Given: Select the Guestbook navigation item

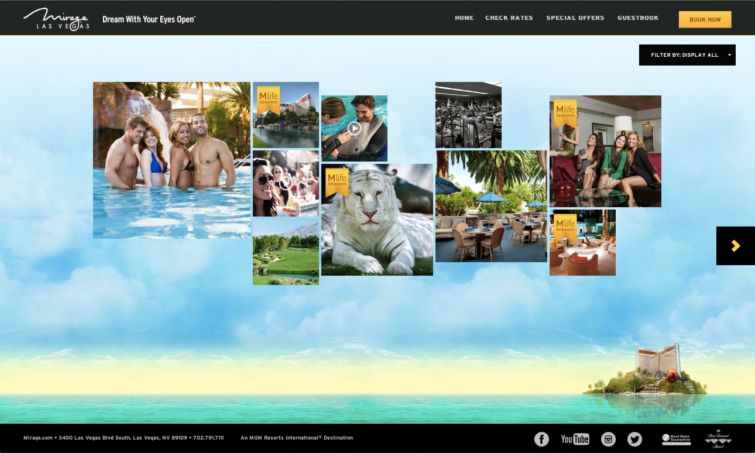Looking at the screenshot, I should (638, 18).
